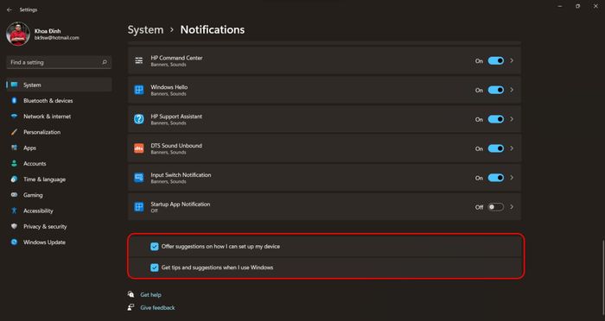
Task: Click the bkhsw@hotmail.com account email
Action: pyautogui.click(x=57, y=38)
